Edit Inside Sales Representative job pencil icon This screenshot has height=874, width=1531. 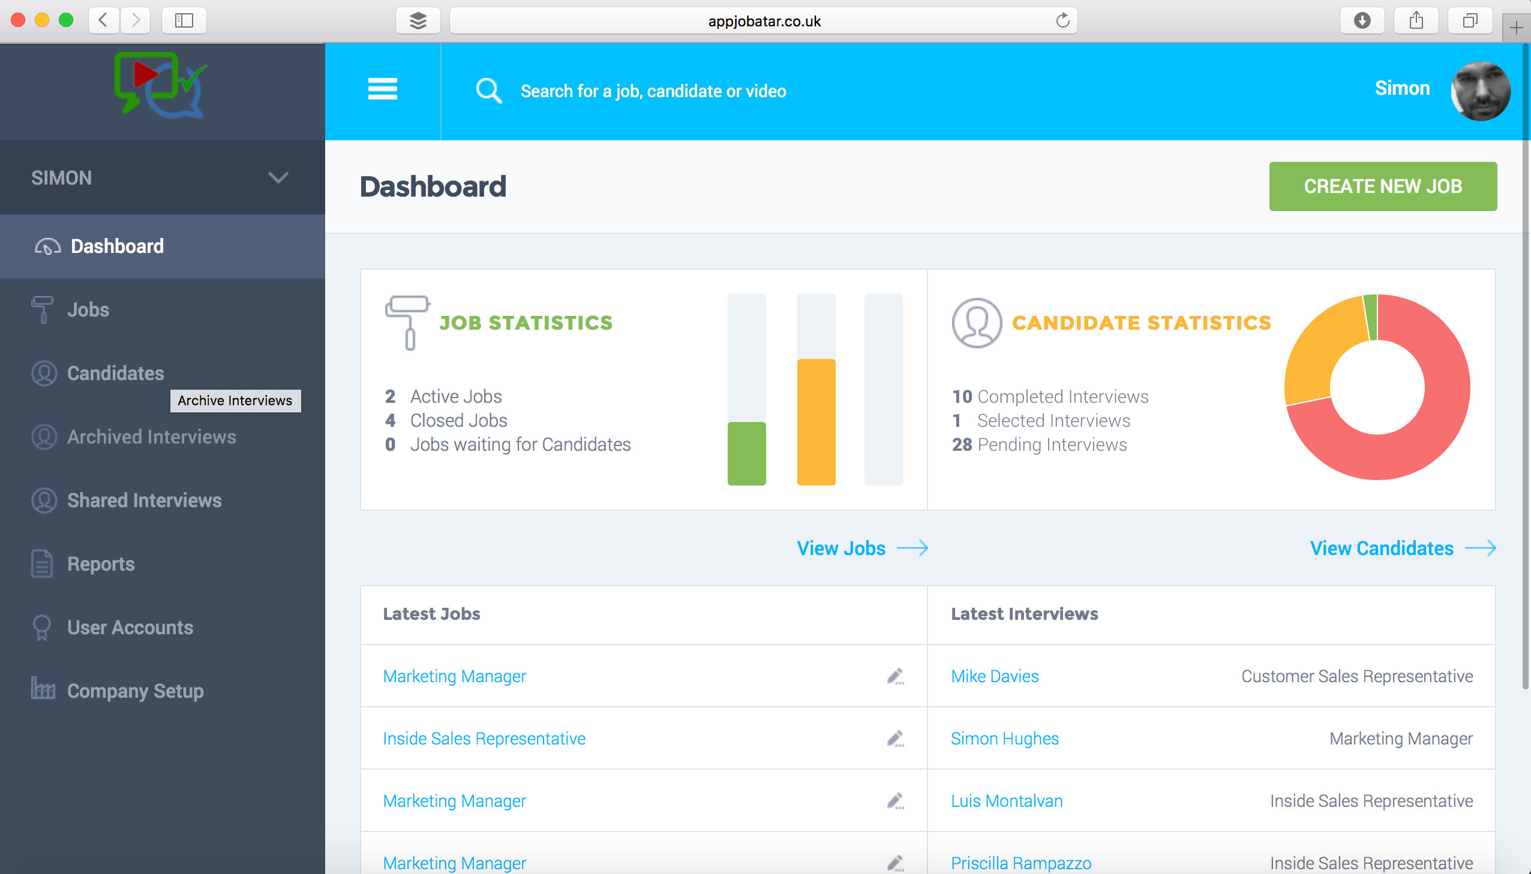click(x=895, y=739)
